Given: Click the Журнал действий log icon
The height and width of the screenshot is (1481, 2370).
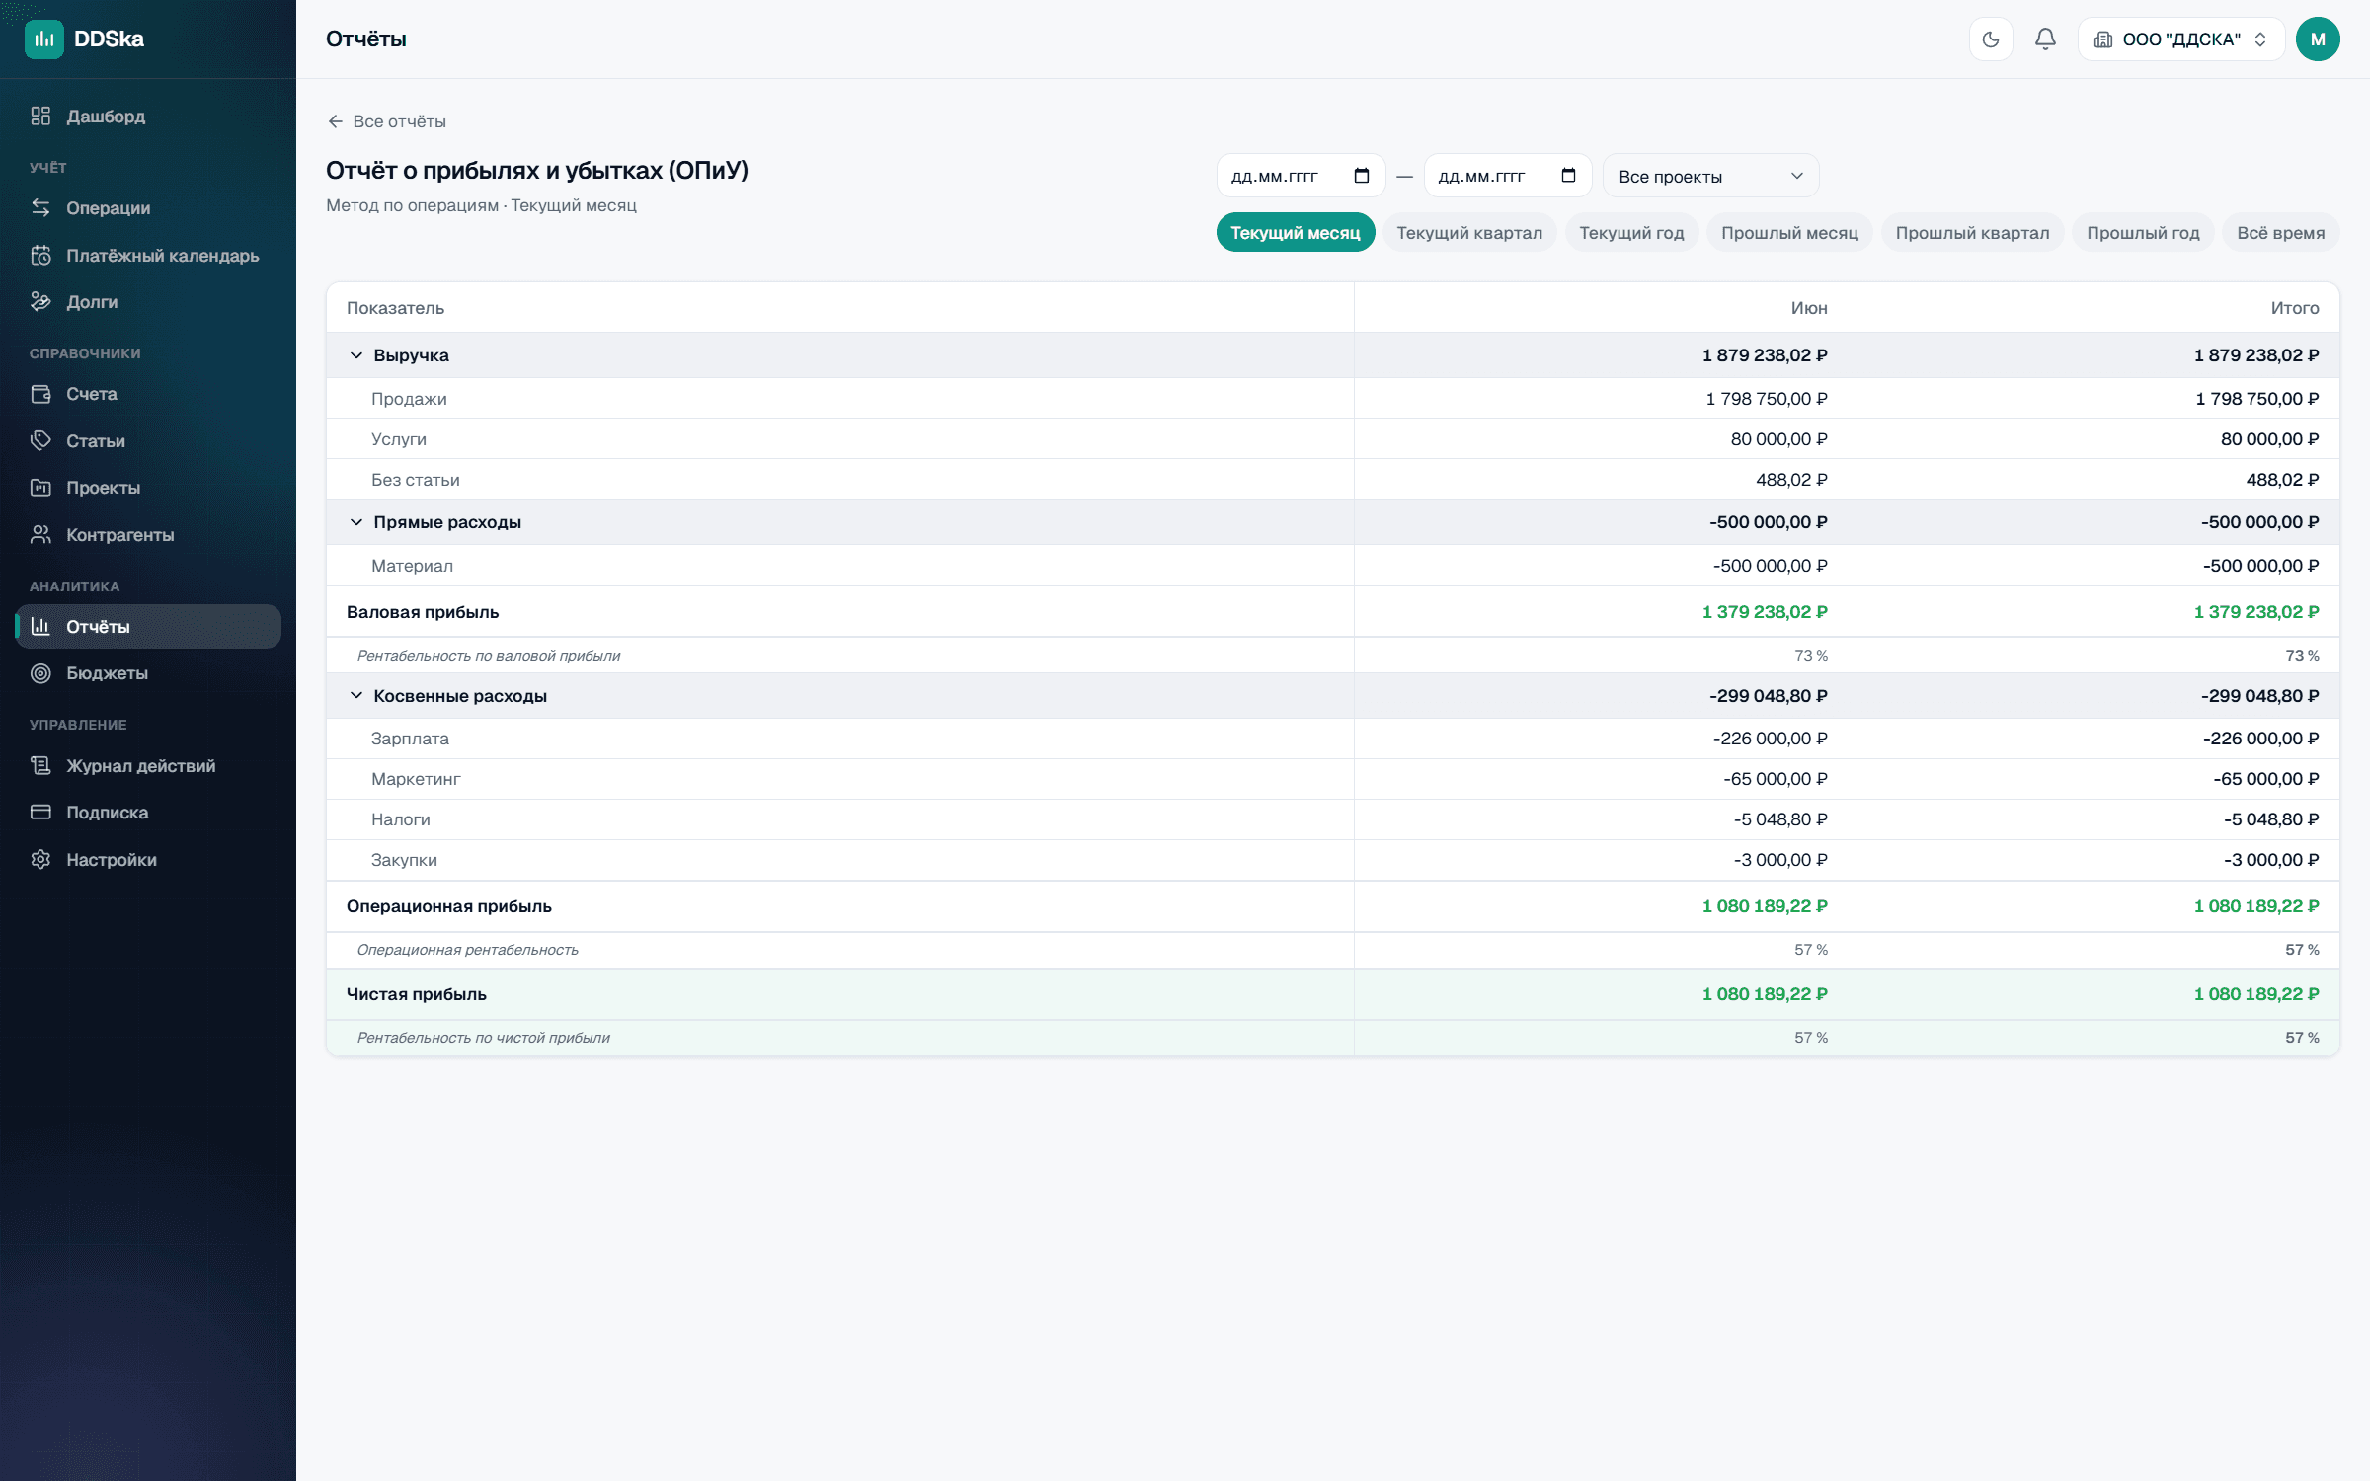Looking at the screenshot, I should (x=40, y=766).
